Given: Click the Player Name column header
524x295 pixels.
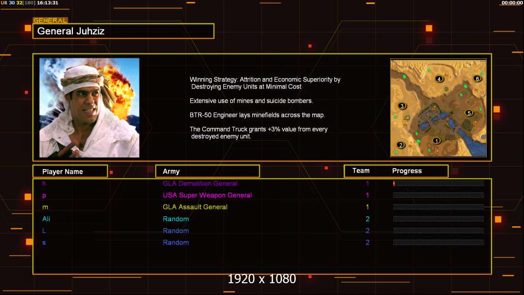Looking at the screenshot, I should [x=70, y=172].
